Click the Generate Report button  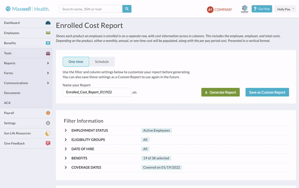point(220,92)
